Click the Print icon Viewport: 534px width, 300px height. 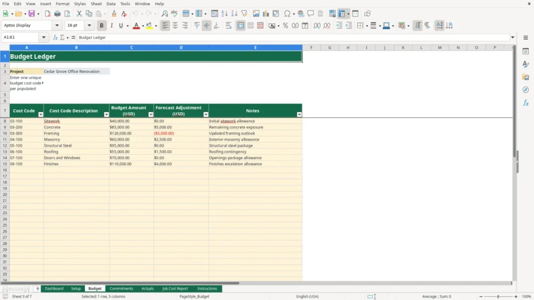click(x=57, y=14)
